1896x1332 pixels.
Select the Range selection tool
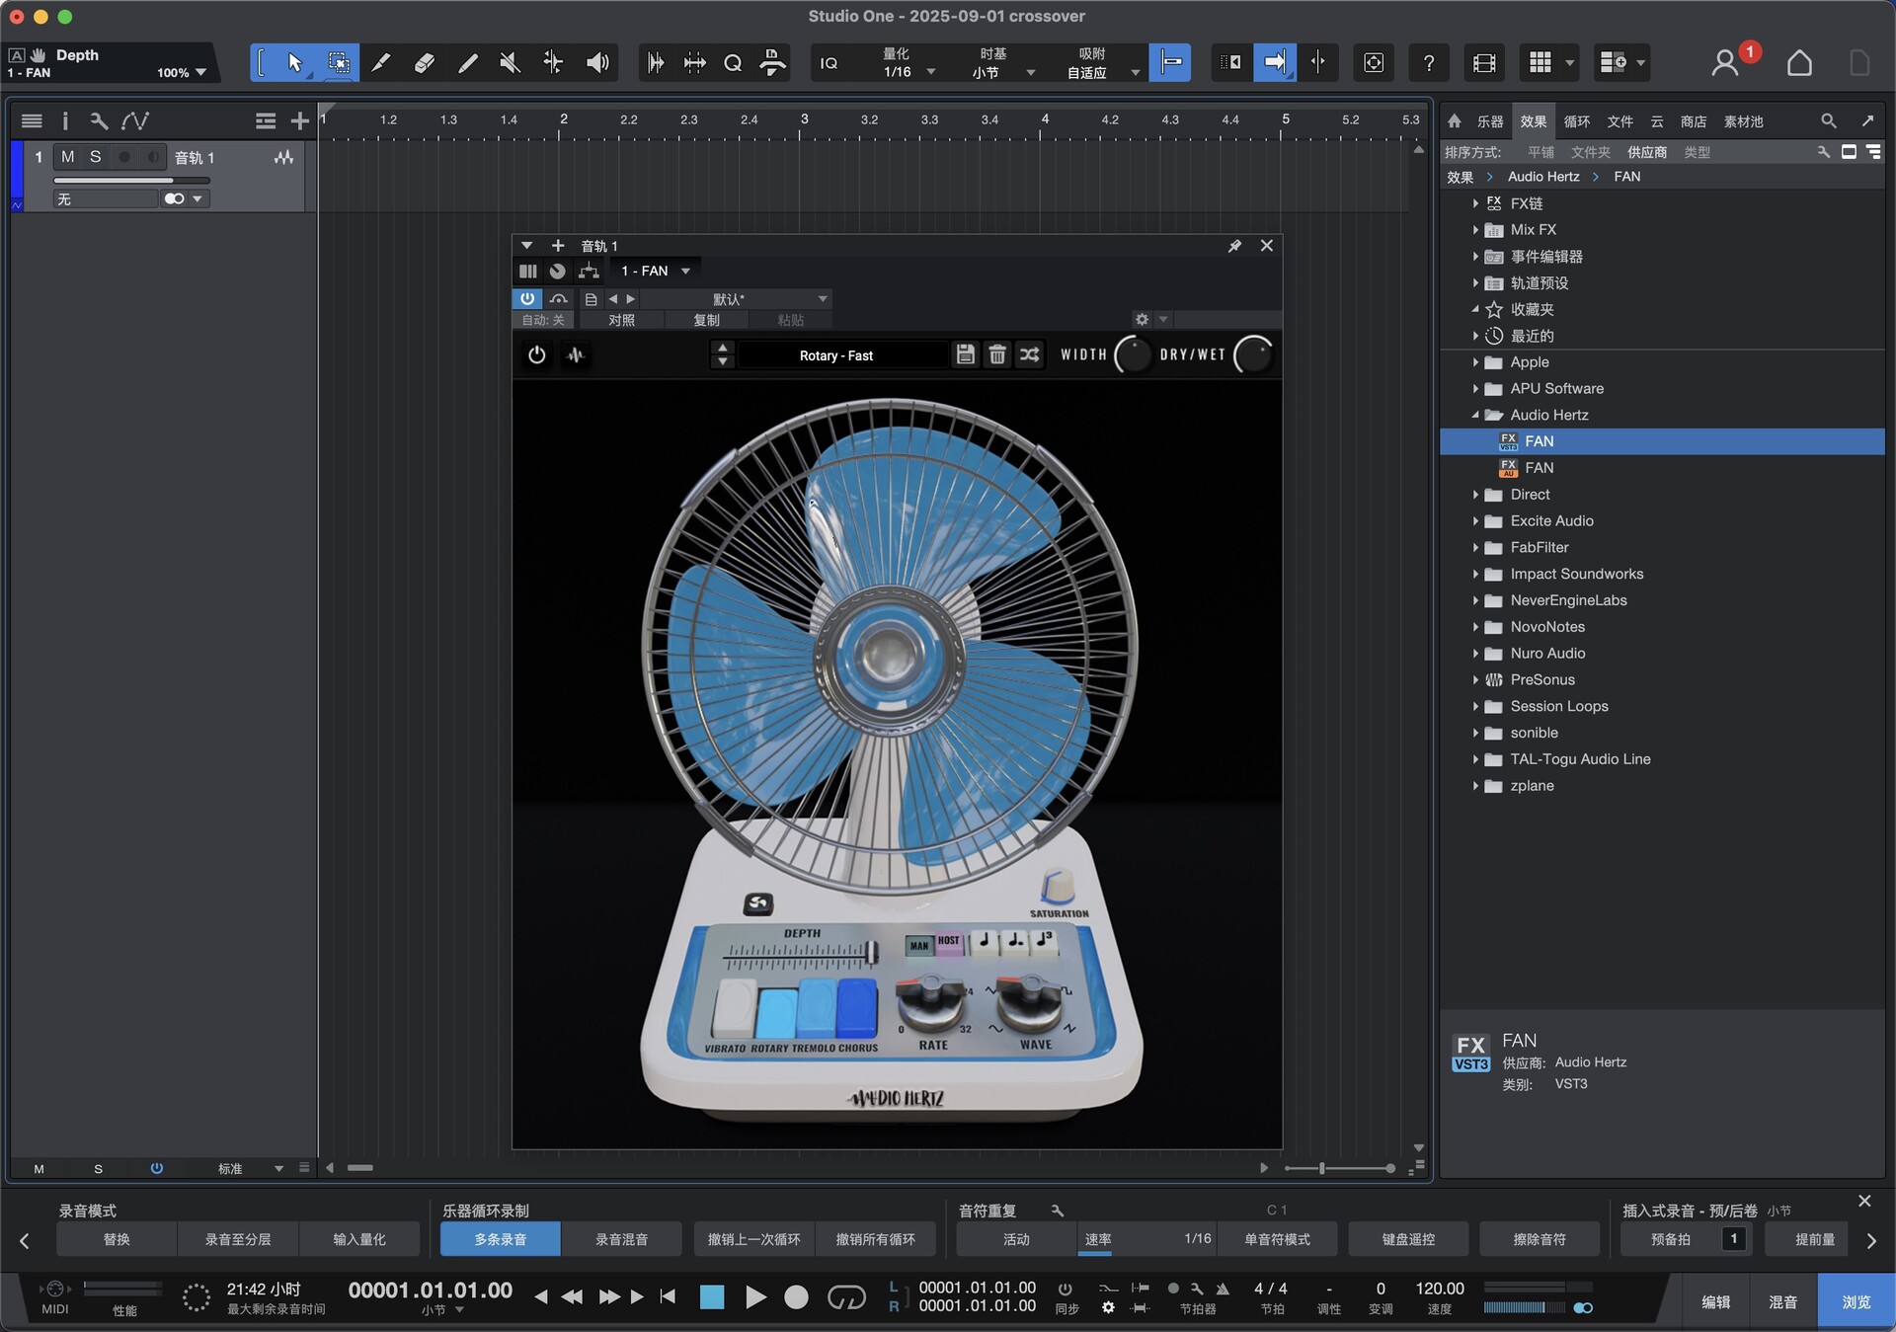tap(338, 63)
